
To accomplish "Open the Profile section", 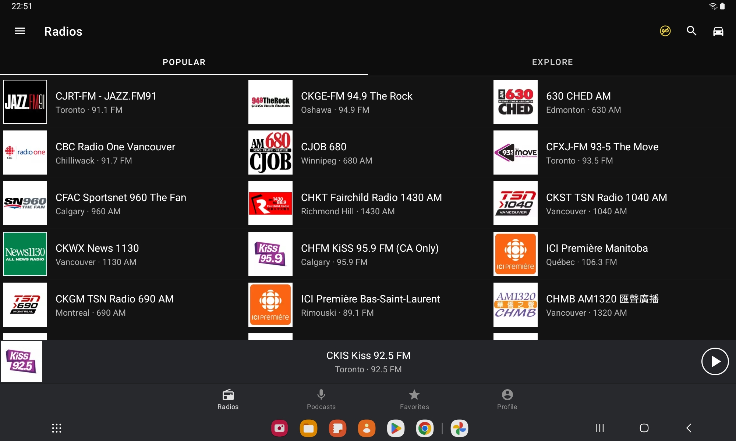I will click(507, 399).
